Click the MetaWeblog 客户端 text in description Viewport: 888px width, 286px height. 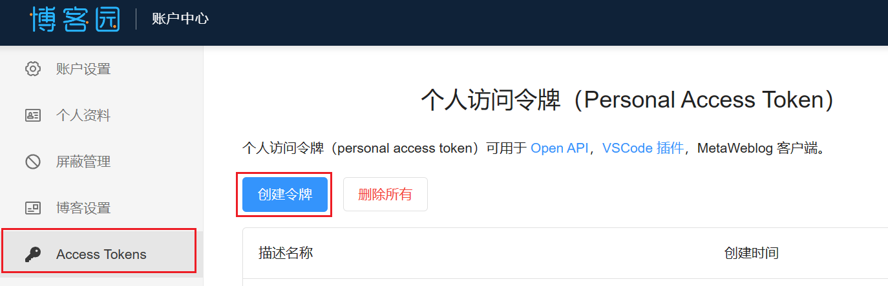click(x=757, y=148)
